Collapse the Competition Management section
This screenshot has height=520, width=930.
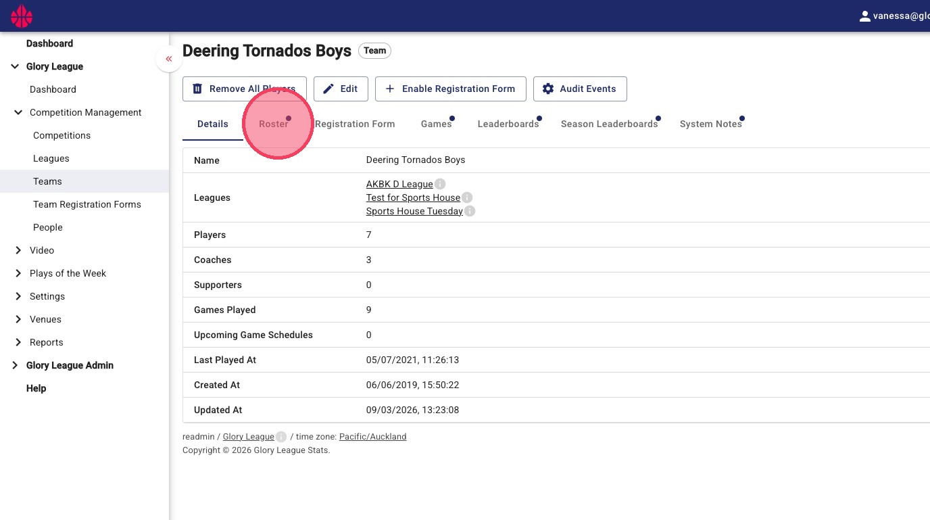[x=18, y=112]
